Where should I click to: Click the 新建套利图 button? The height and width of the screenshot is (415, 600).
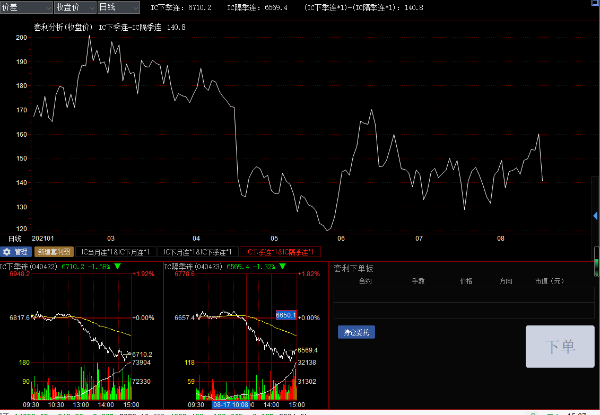tap(55, 252)
